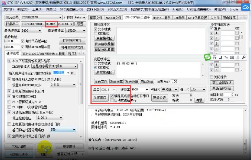
Task: Click the green Sogou S logo
Action: (207, 57)
